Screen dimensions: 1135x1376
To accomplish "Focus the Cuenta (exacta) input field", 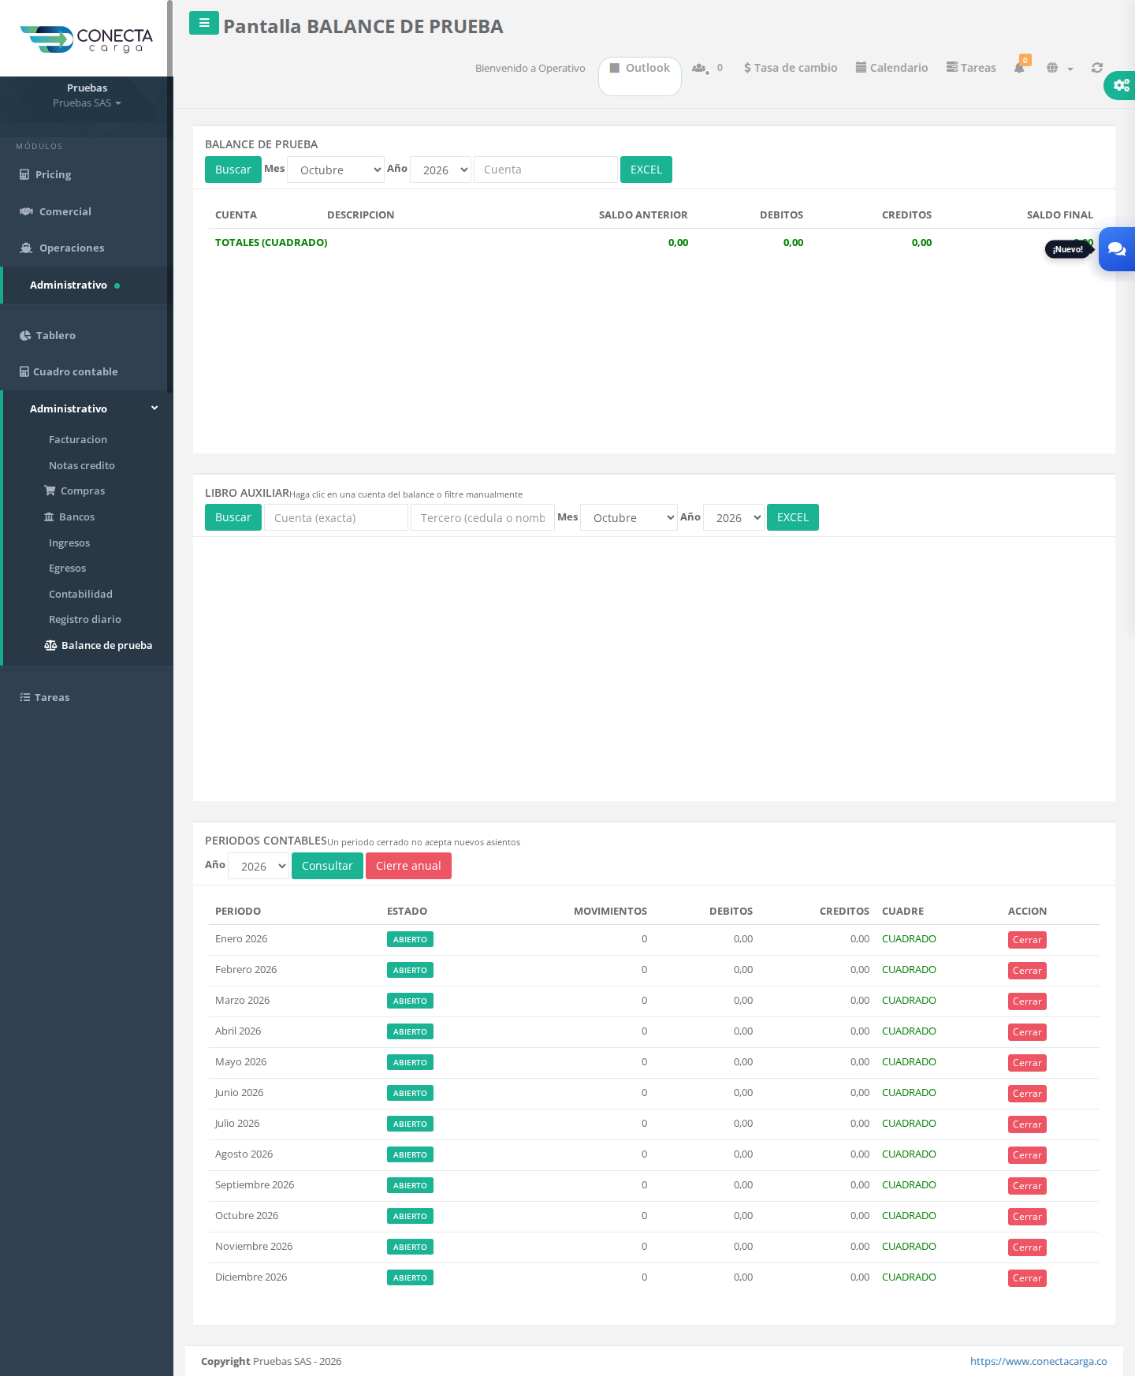I will [336, 517].
